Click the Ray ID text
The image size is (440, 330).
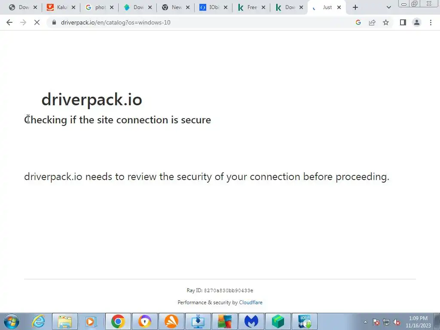tap(220, 290)
